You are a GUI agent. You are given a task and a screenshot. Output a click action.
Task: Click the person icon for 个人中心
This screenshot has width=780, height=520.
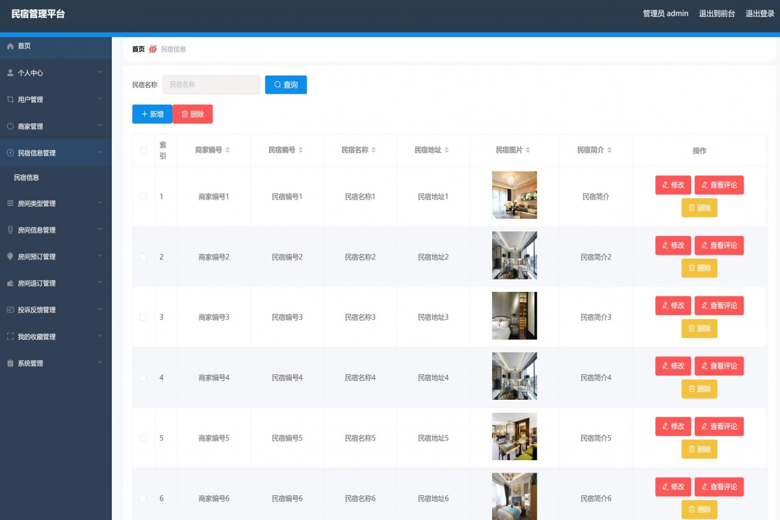click(10, 73)
